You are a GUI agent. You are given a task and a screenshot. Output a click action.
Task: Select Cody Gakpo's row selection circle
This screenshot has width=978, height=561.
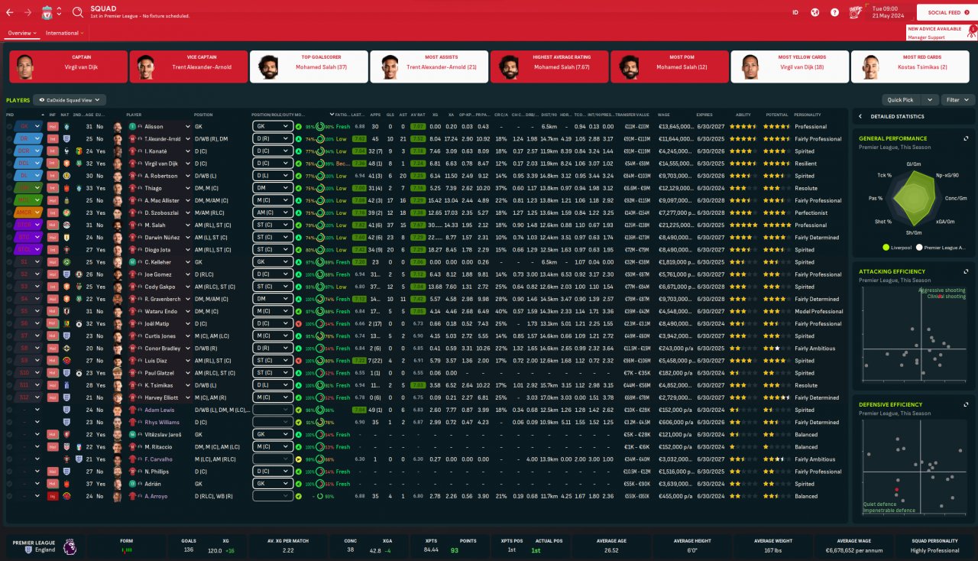tap(10, 287)
